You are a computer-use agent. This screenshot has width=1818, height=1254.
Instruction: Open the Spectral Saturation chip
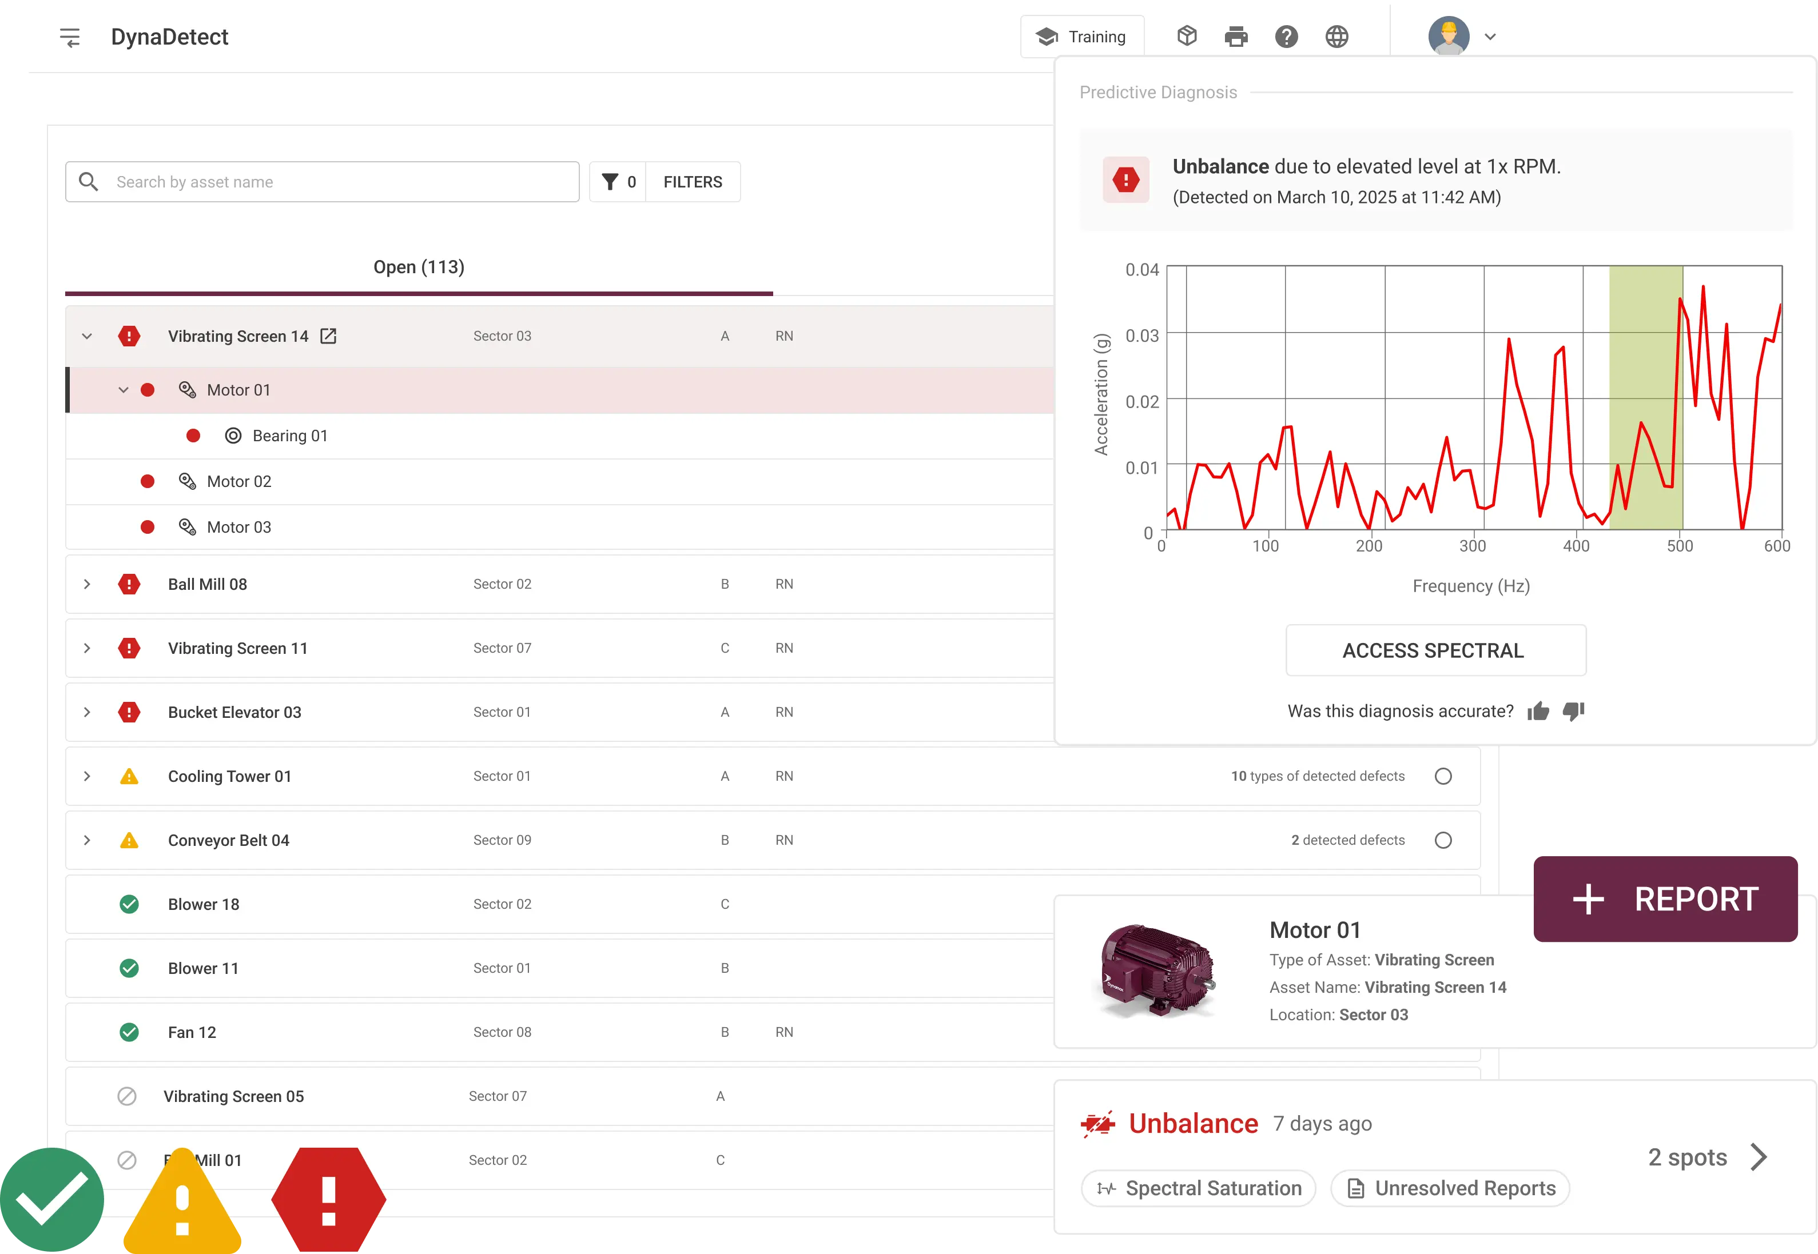(x=1197, y=1188)
